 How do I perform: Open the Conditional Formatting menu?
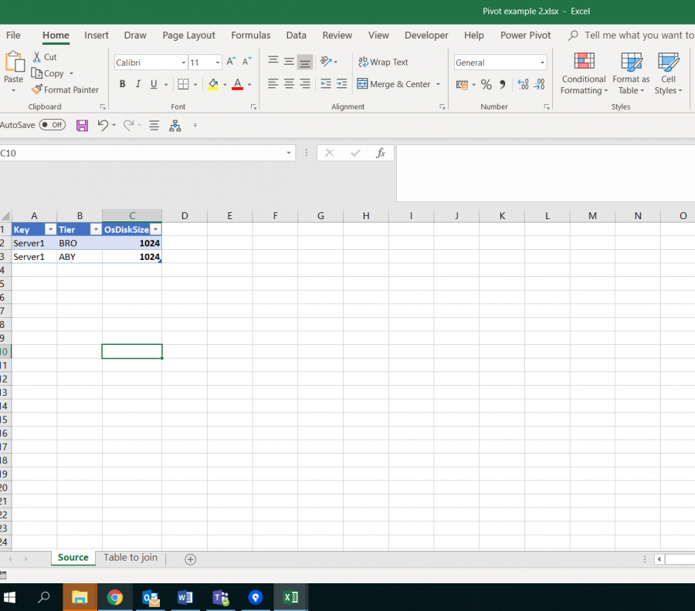point(584,73)
